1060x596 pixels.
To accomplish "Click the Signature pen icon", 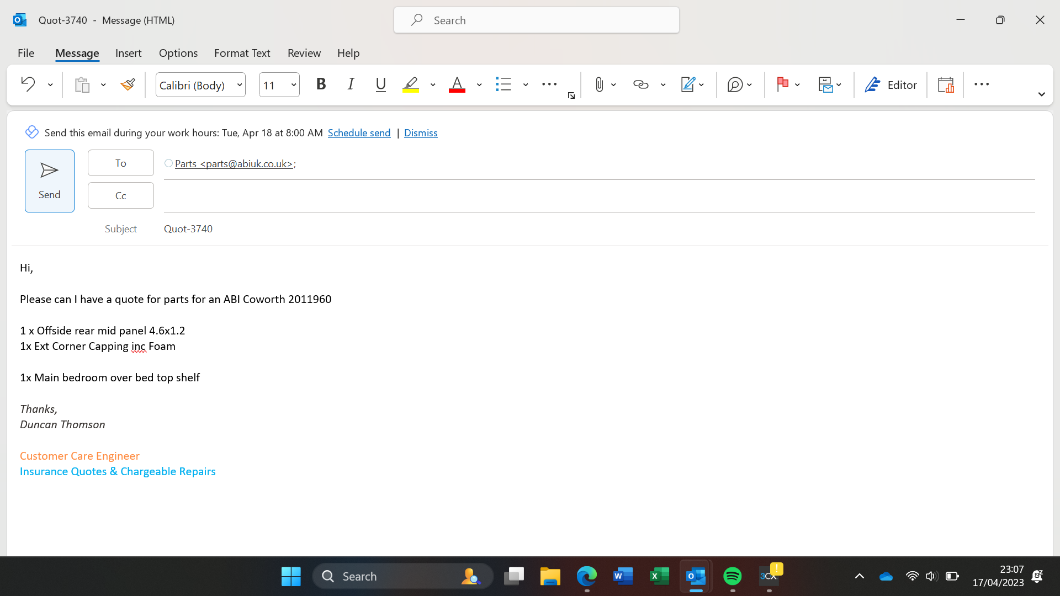I will click(x=688, y=84).
